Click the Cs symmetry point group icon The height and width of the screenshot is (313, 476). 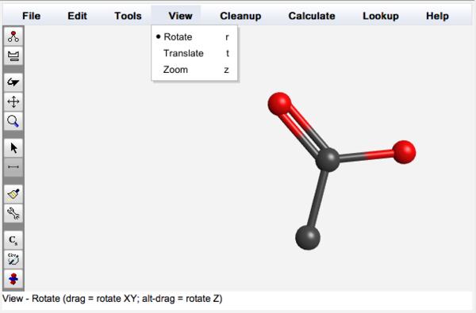[x=13, y=240]
